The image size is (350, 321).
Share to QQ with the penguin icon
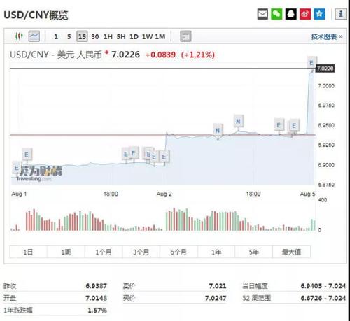[291, 14]
